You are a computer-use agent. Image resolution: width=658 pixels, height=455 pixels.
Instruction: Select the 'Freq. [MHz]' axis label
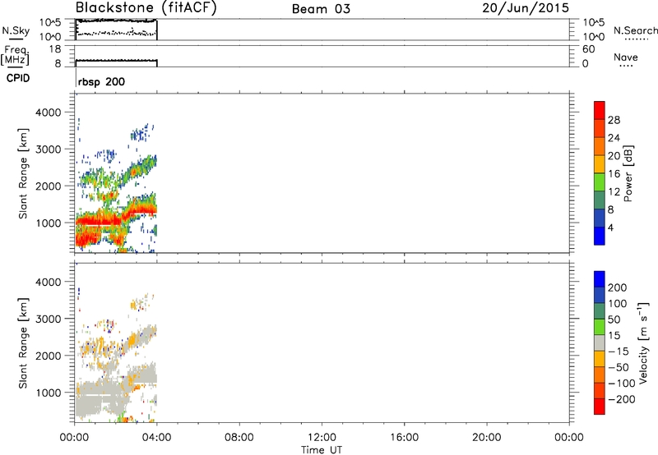pyautogui.click(x=15, y=55)
